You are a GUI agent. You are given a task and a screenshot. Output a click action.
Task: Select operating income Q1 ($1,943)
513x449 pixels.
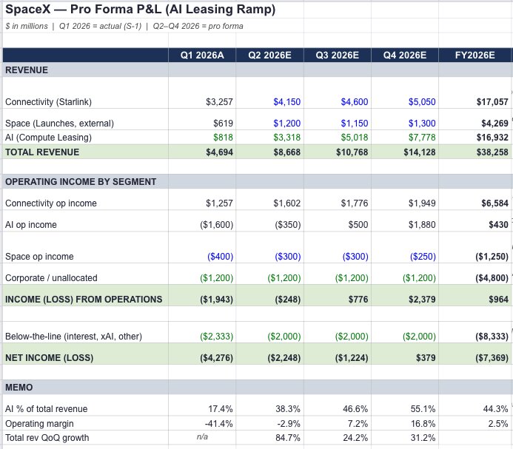[217, 300]
